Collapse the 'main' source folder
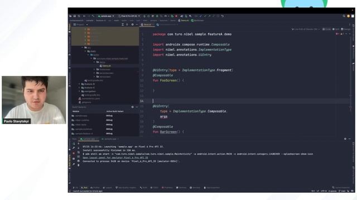This screenshot has height=200, width=357. [x=85, y=51]
